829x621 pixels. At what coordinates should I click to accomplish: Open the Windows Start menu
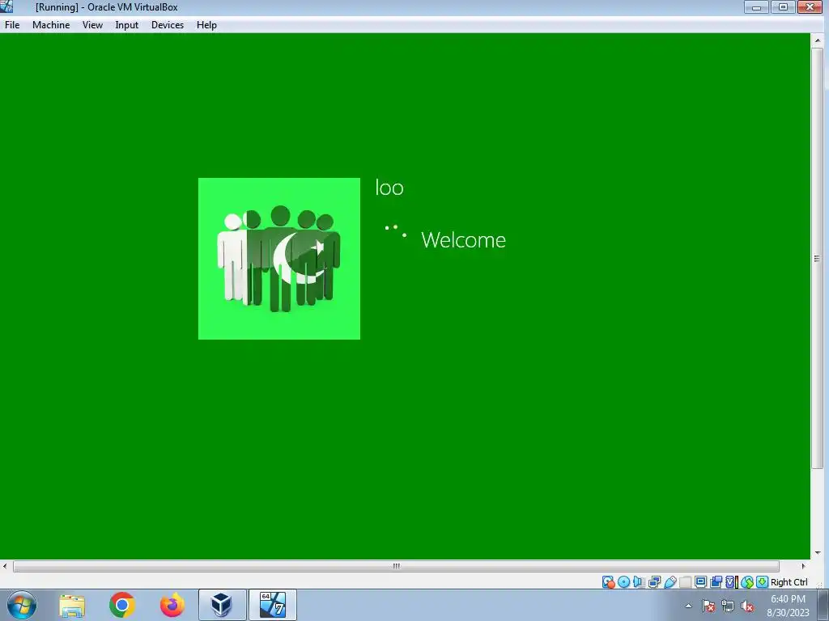click(x=22, y=605)
